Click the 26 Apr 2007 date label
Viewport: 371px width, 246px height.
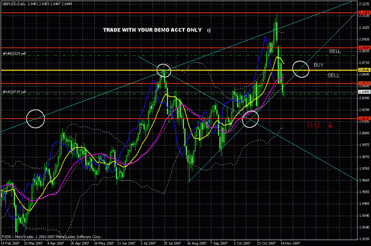[x=80, y=243]
